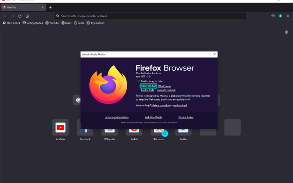
Task: Click the Firefox logo in dialog
Action: pos(108,85)
